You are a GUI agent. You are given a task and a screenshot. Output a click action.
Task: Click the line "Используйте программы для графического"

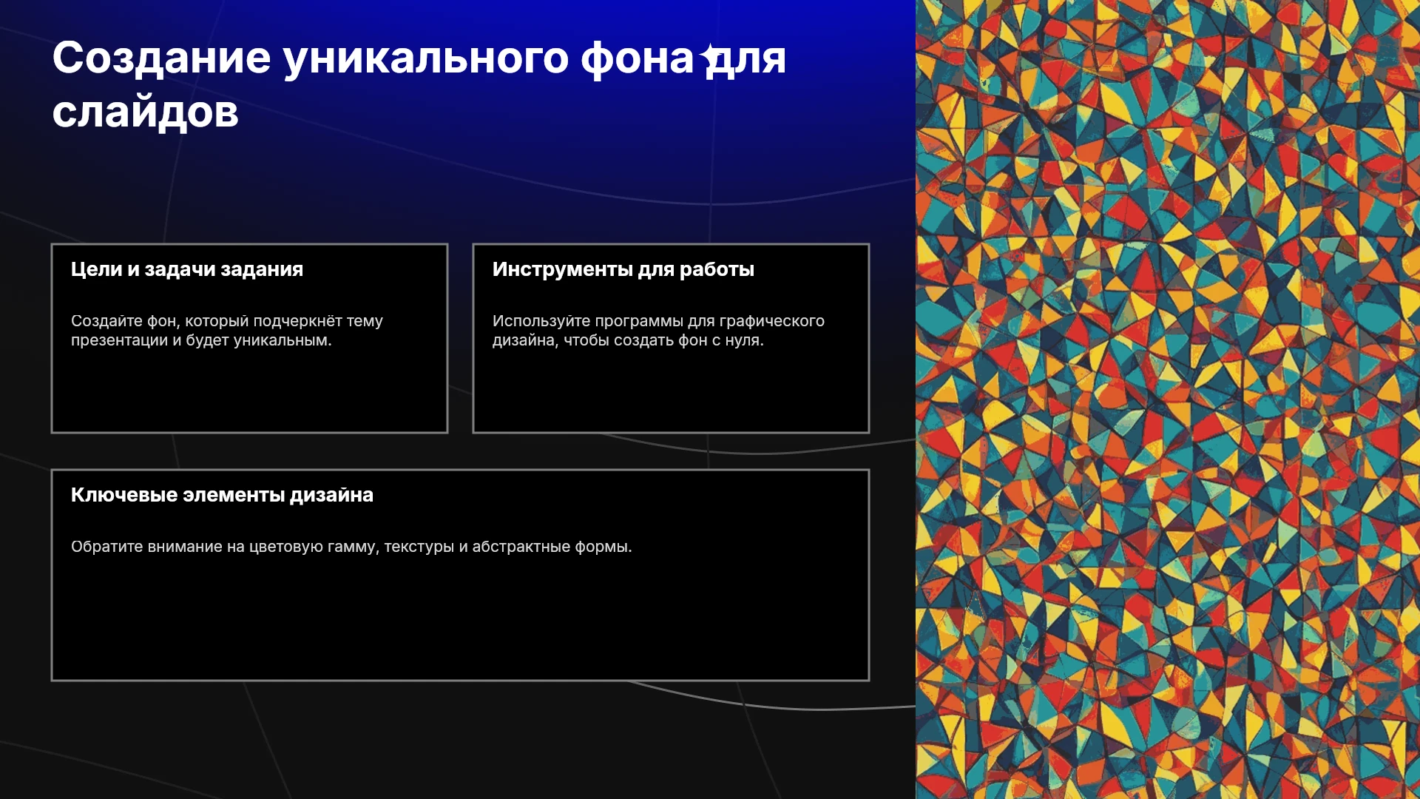click(x=658, y=321)
